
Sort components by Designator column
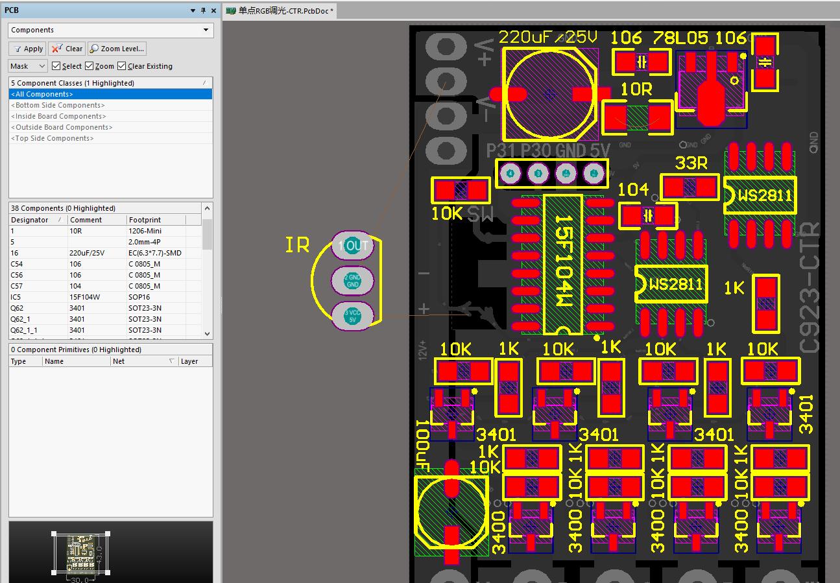click(38, 220)
